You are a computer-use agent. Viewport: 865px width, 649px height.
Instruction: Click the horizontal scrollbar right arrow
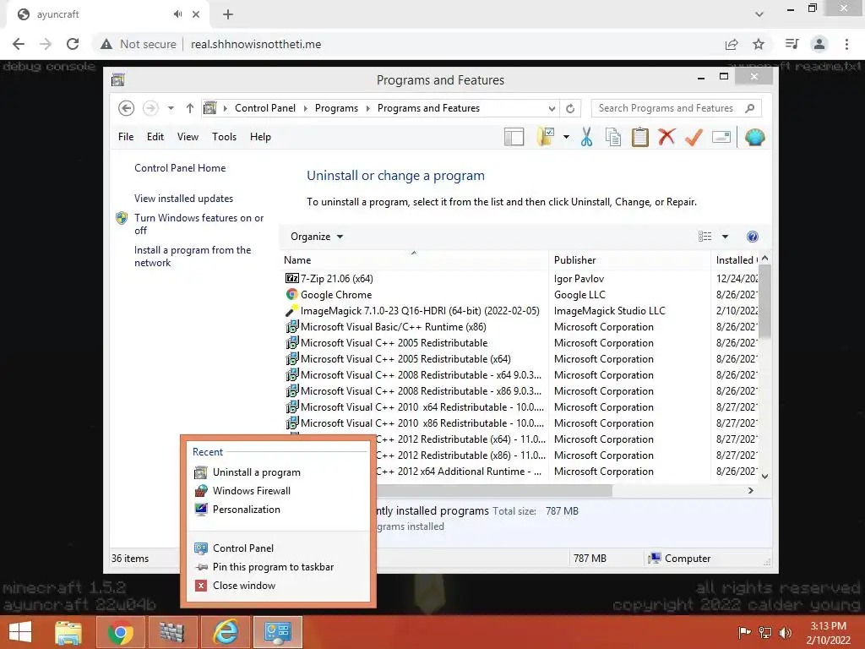[750, 491]
